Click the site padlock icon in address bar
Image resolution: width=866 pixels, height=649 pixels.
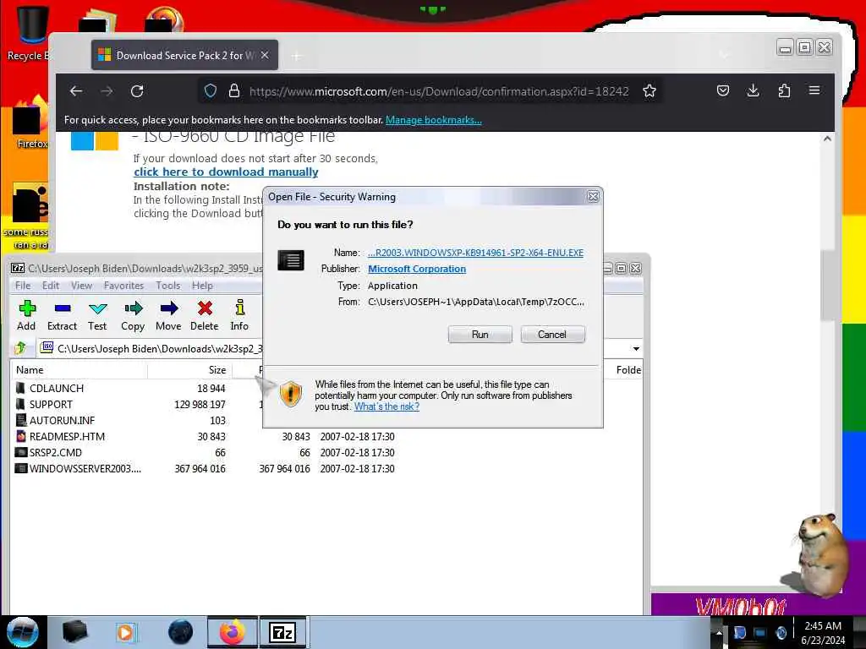click(x=234, y=91)
